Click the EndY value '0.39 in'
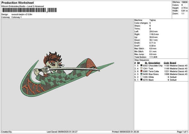 click(152, 46)
